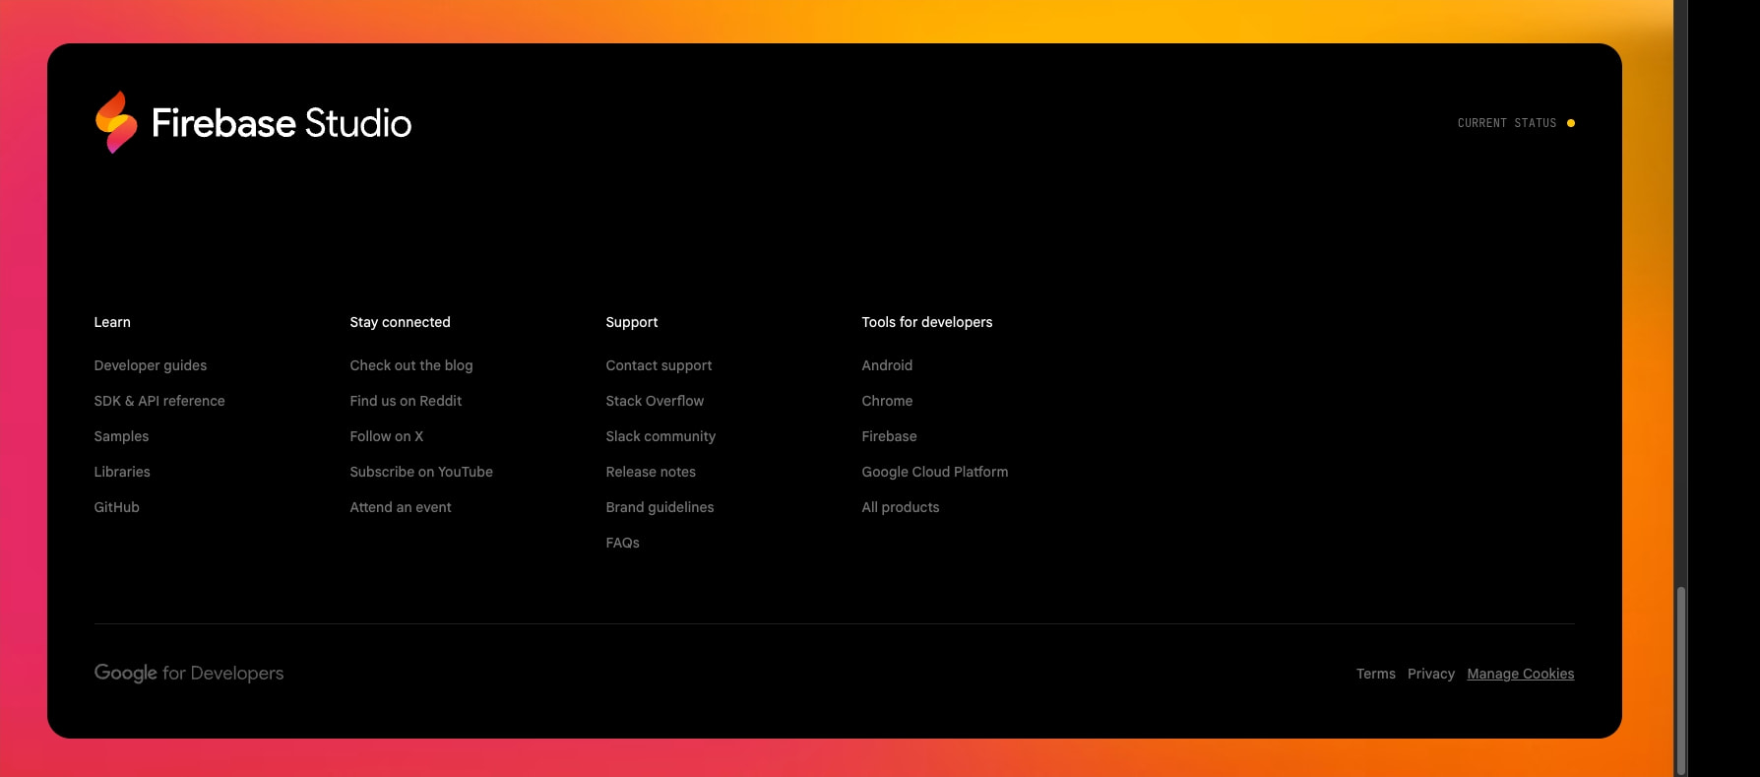The width and height of the screenshot is (1760, 777).
Task: Open the FAQs link
Action: 622,543
